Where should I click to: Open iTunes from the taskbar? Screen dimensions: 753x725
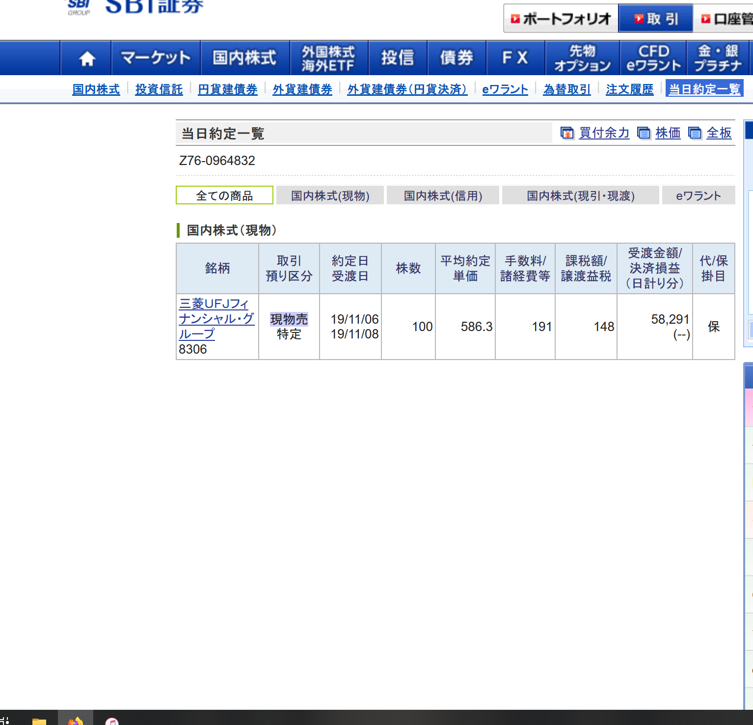(112, 721)
